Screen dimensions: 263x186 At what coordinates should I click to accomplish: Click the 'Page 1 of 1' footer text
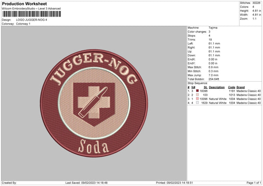(x=254, y=183)
